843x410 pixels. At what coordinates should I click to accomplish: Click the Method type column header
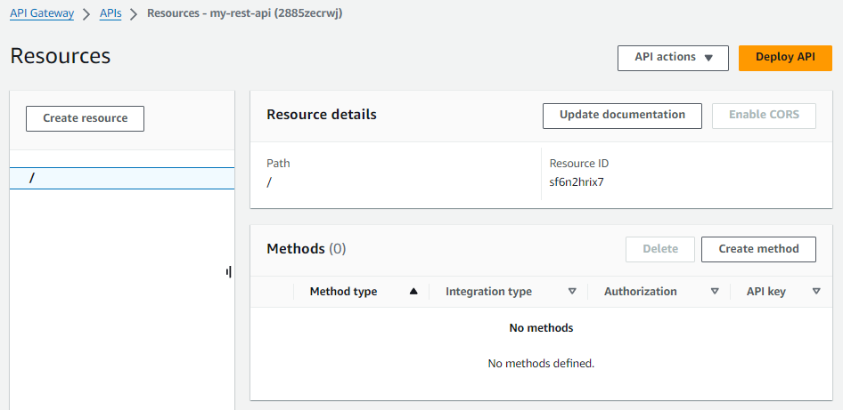[344, 292]
